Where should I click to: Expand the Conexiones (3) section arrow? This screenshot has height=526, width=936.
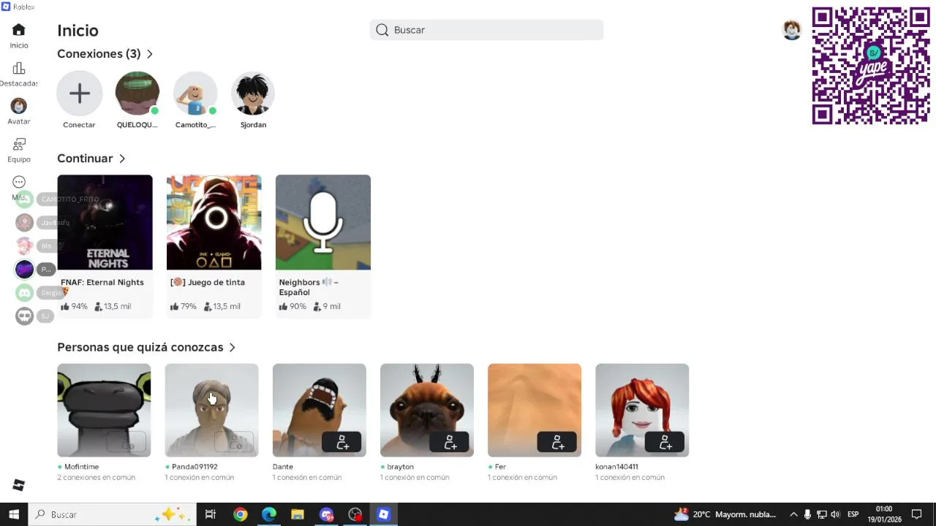[x=149, y=54]
